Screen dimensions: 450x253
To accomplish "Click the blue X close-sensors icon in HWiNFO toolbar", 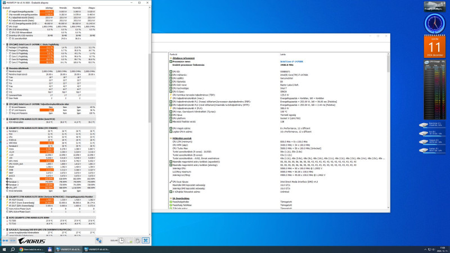I will pyautogui.click(x=146, y=241).
